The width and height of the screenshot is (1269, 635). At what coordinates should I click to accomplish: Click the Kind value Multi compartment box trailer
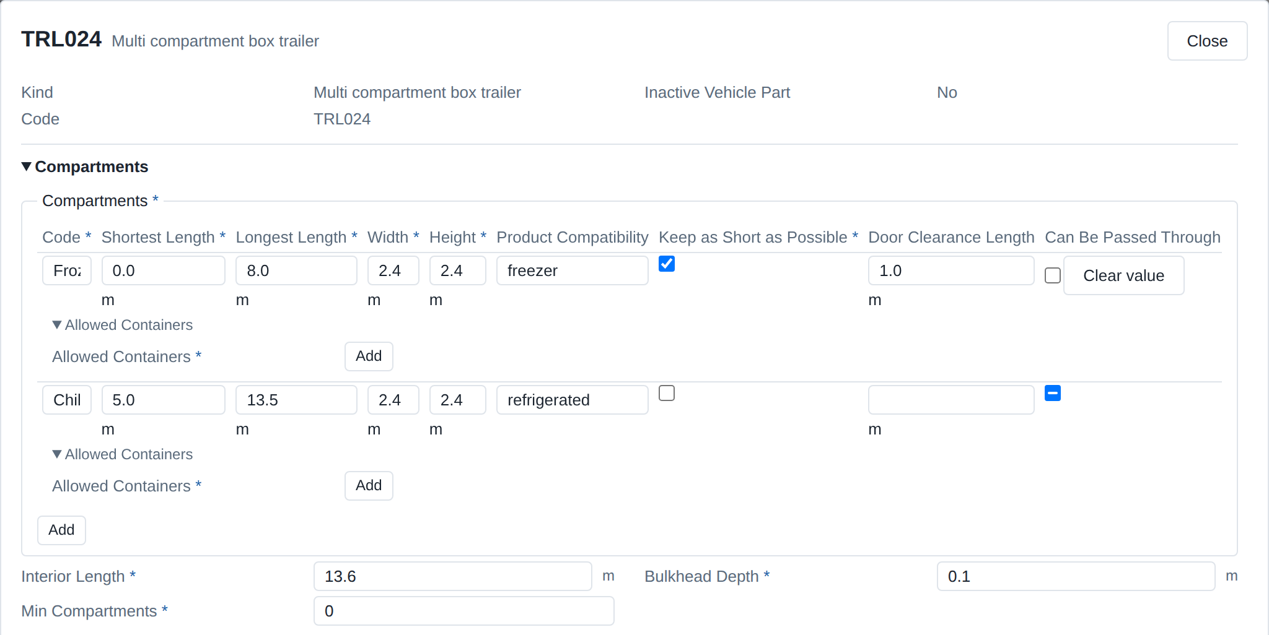pyautogui.click(x=417, y=92)
